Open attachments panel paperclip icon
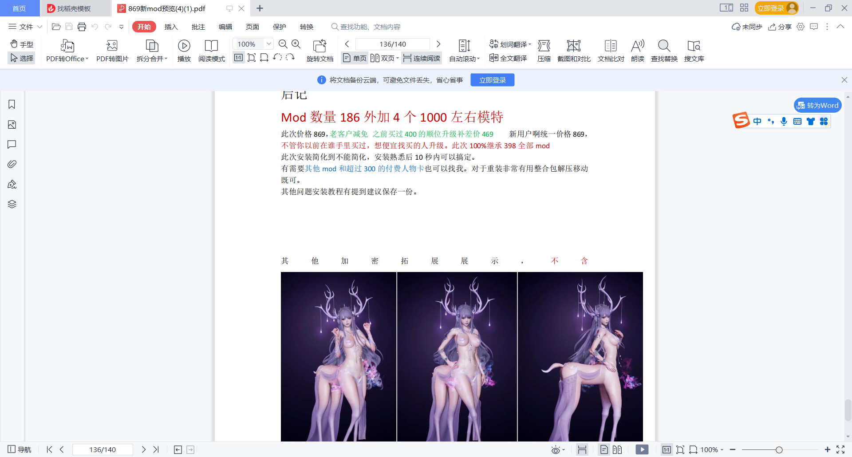852x457 pixels. 12,164
